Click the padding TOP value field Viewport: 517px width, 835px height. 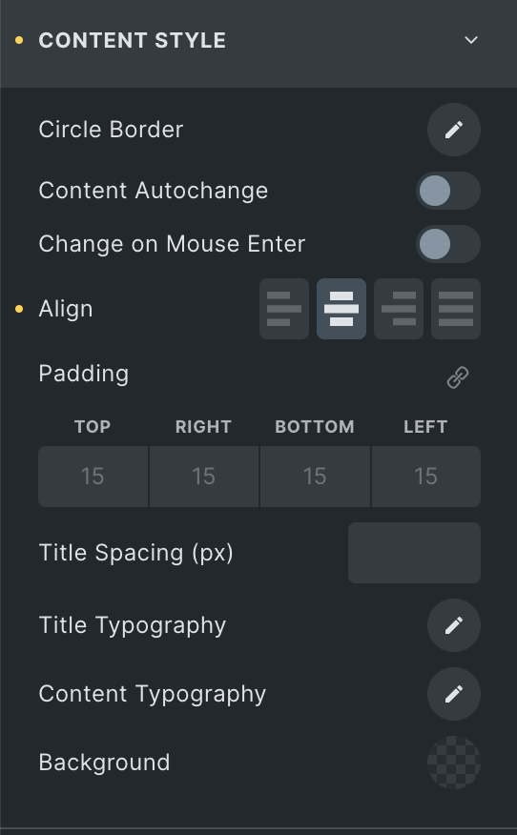(x=93, y=477)
